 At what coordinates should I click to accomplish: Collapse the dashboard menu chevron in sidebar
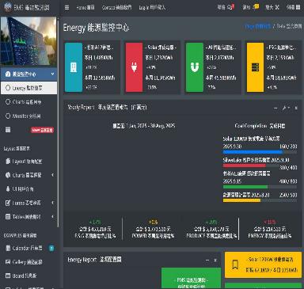(52, 74)
